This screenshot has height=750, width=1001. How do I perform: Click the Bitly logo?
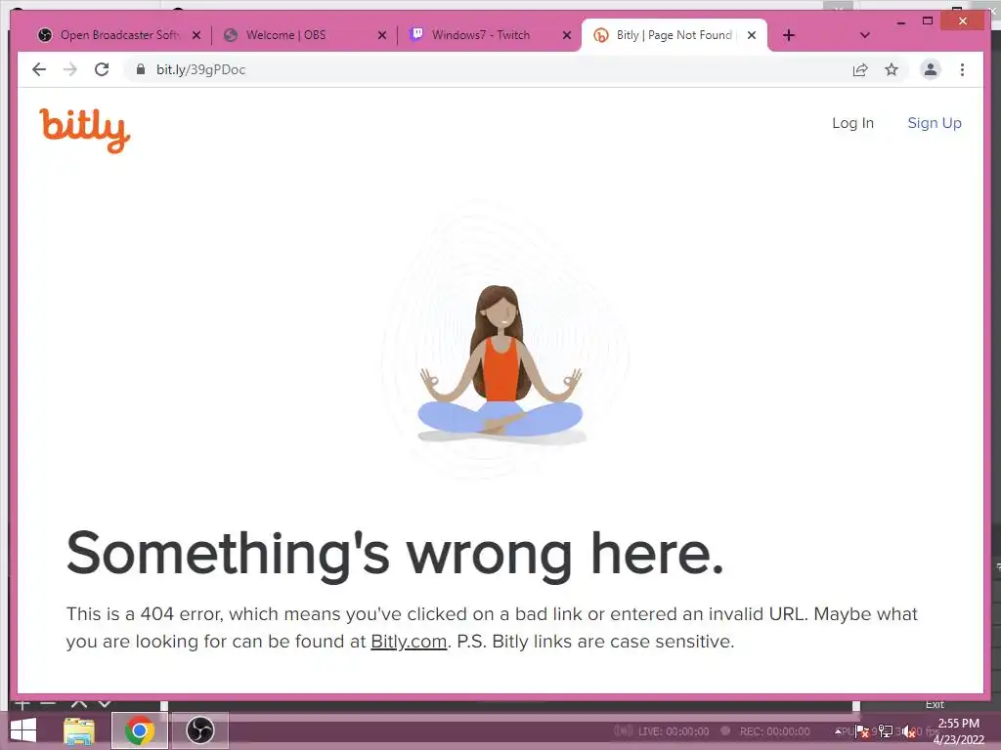84,130
